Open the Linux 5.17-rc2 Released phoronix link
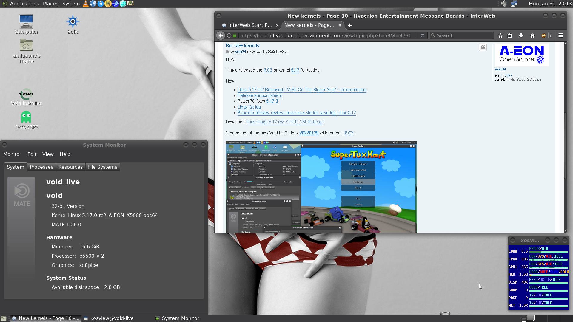The image size is (573, 322). coord(302,90)
